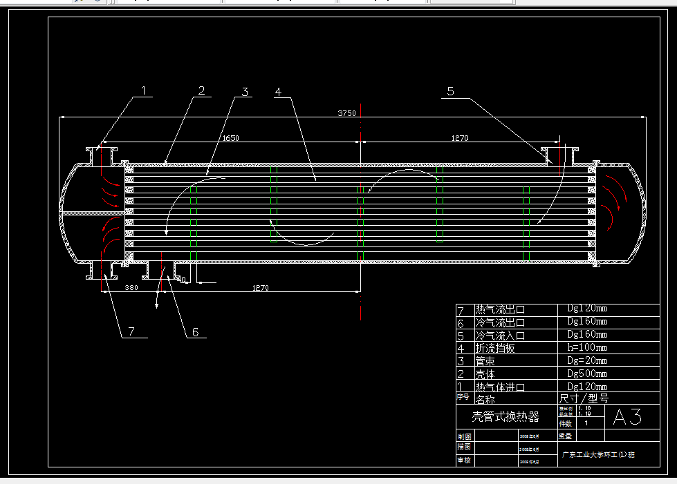Select leader callout number 3 on drawing
The image size is (677, 484).
[x=245, y=92]
